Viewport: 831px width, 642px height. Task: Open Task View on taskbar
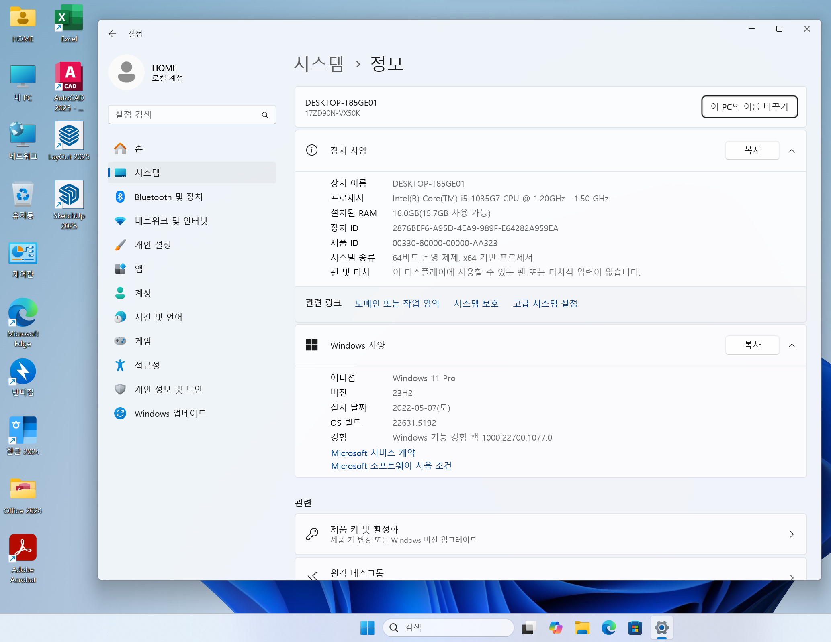528,628
